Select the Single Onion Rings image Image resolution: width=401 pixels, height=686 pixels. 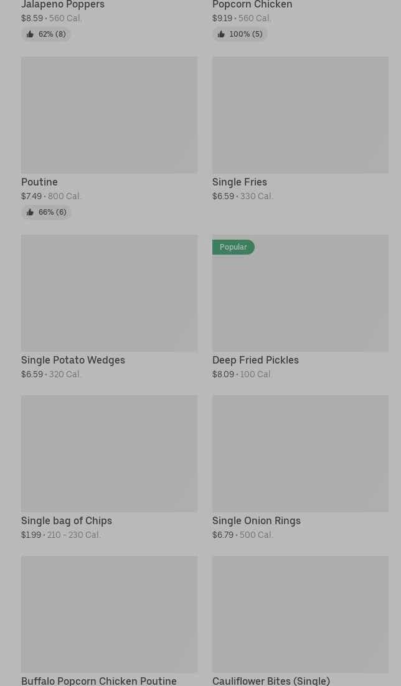click(300, 454)
